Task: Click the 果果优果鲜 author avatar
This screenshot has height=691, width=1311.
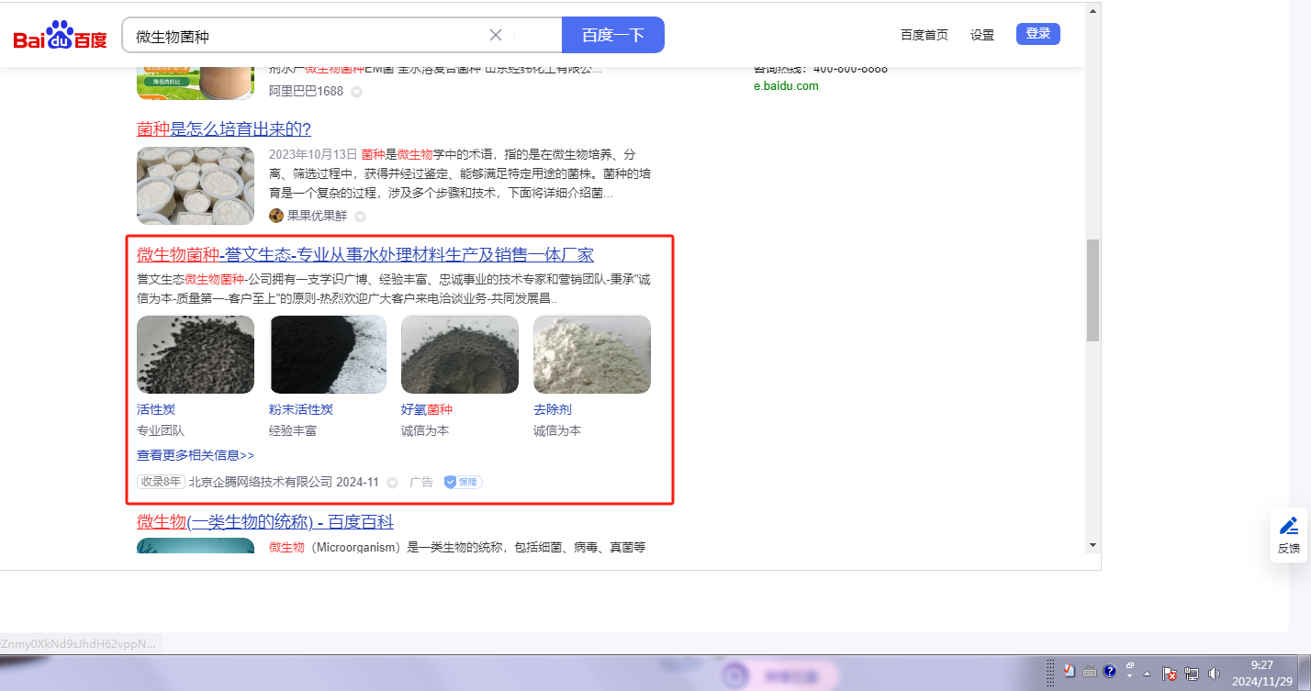Action: tap(276, 216)
